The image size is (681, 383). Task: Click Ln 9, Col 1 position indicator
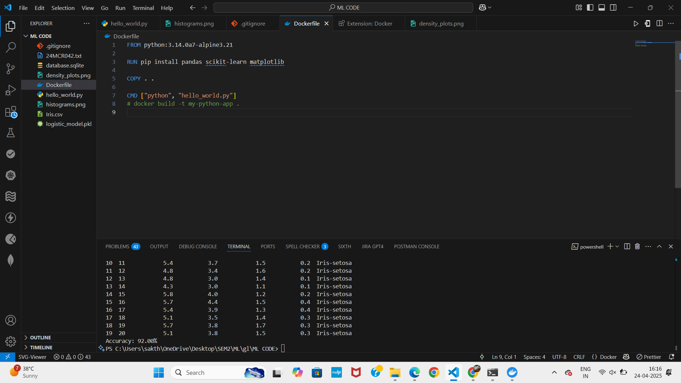(x=504, y=357)
